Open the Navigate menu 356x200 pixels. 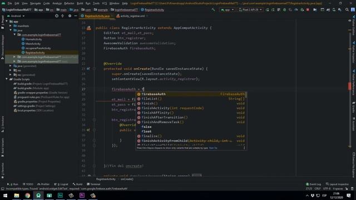35,3
